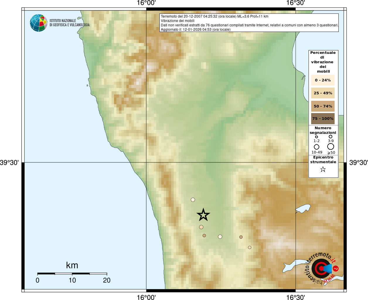Click the 0 - 24% legend swatch
This screenshot has height=300, width=368.
click(x=323, y=80)
